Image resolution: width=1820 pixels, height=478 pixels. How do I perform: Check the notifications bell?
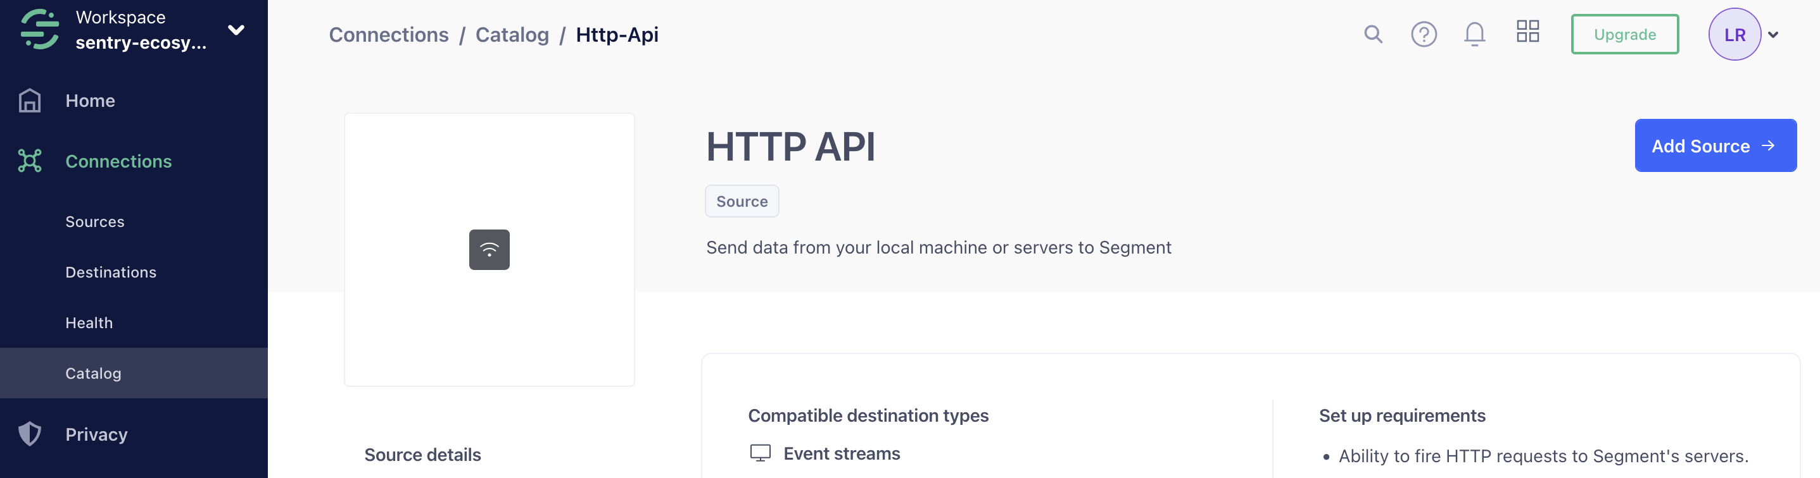(1474, 33)
